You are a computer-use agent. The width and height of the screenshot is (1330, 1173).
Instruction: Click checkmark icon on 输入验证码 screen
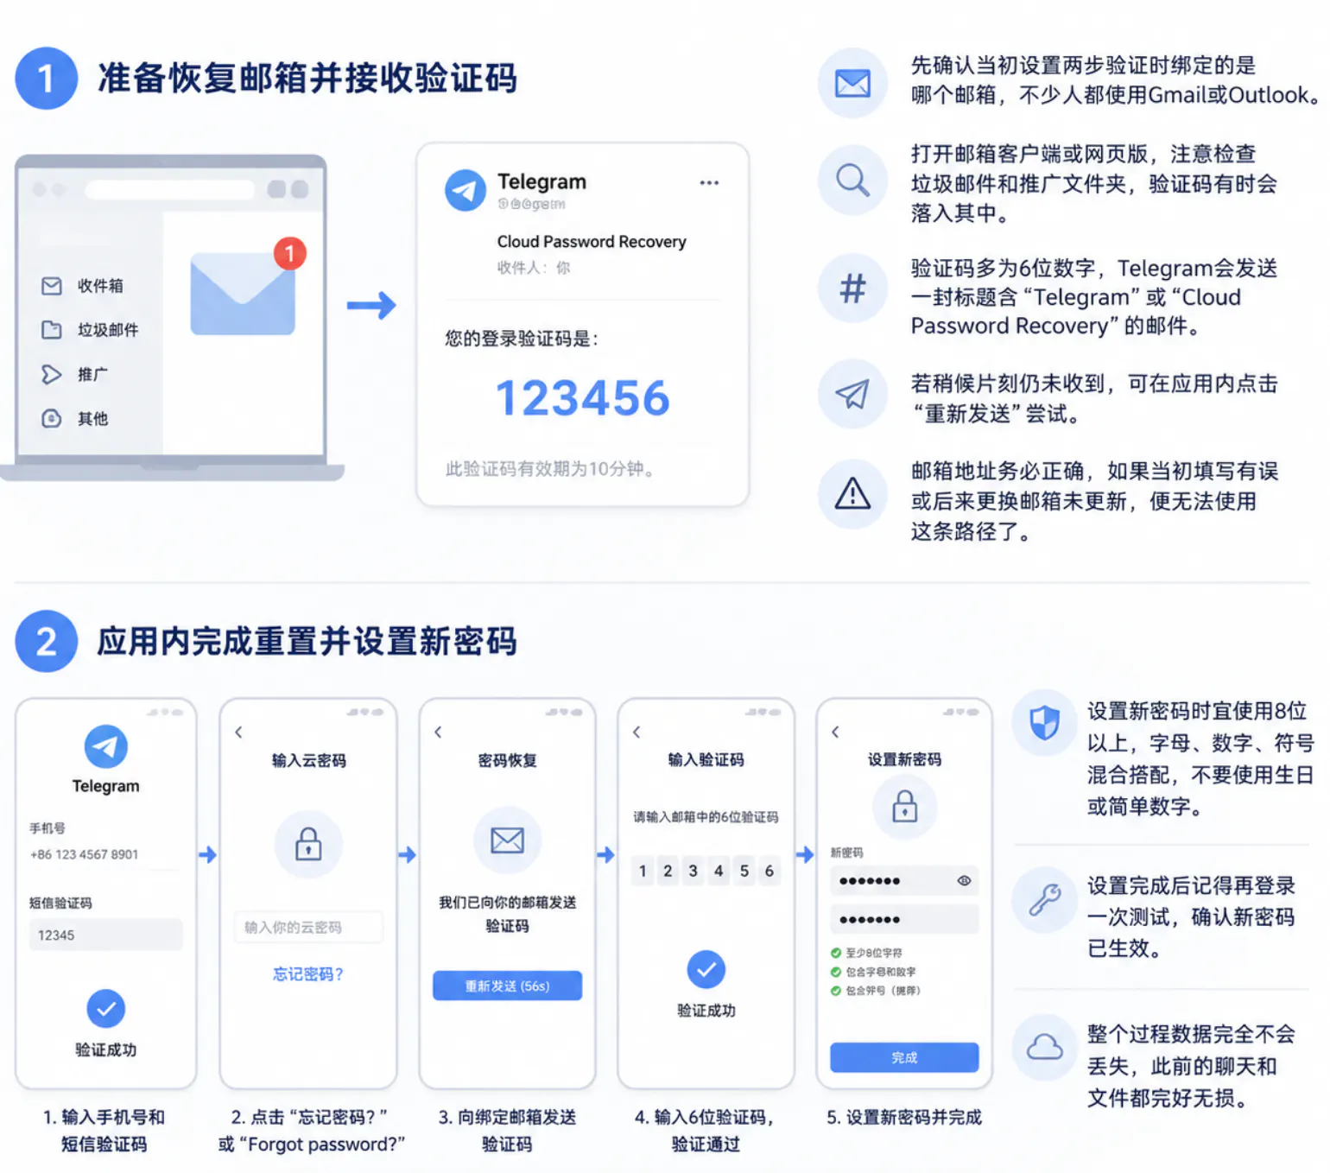click(706, 969)
